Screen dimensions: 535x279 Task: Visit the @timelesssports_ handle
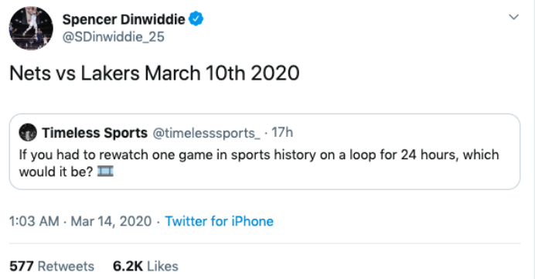tap(206, 133)
